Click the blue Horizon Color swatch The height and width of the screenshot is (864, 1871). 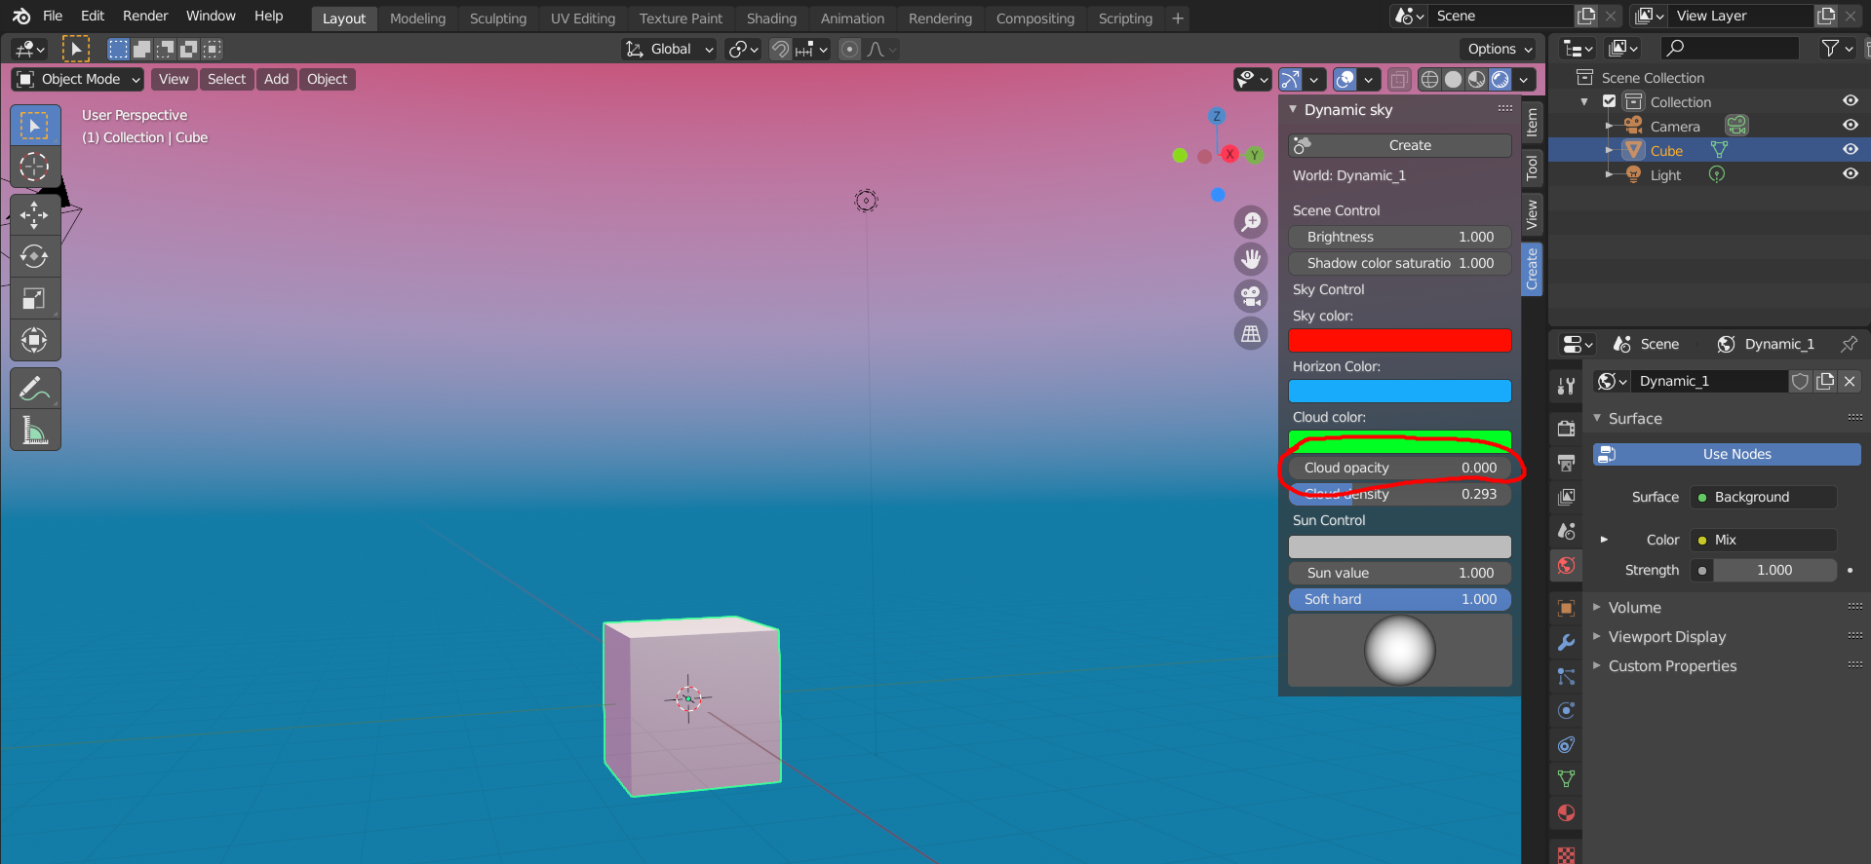click(x=1400, y=392)
